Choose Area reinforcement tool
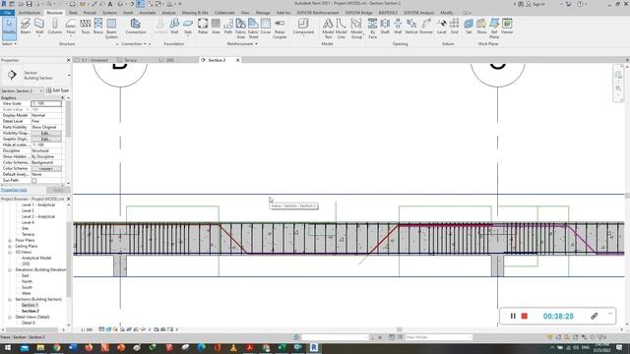 click(x=216, y=27)
